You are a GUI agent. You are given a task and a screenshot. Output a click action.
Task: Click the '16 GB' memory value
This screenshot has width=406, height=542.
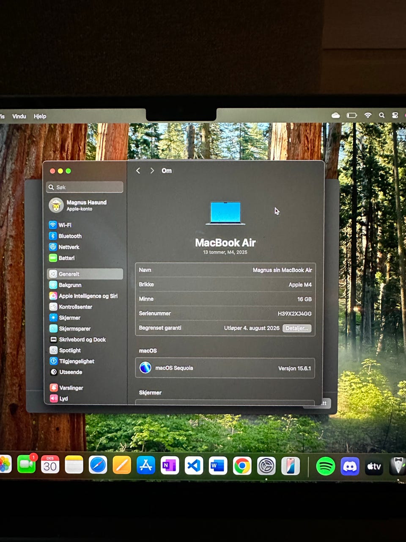[x=304, y=299]
